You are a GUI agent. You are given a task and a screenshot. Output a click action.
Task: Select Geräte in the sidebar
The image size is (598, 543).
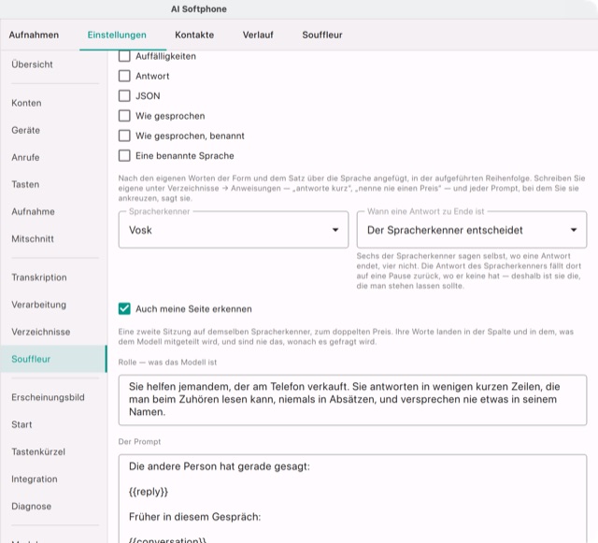point(53,130)
